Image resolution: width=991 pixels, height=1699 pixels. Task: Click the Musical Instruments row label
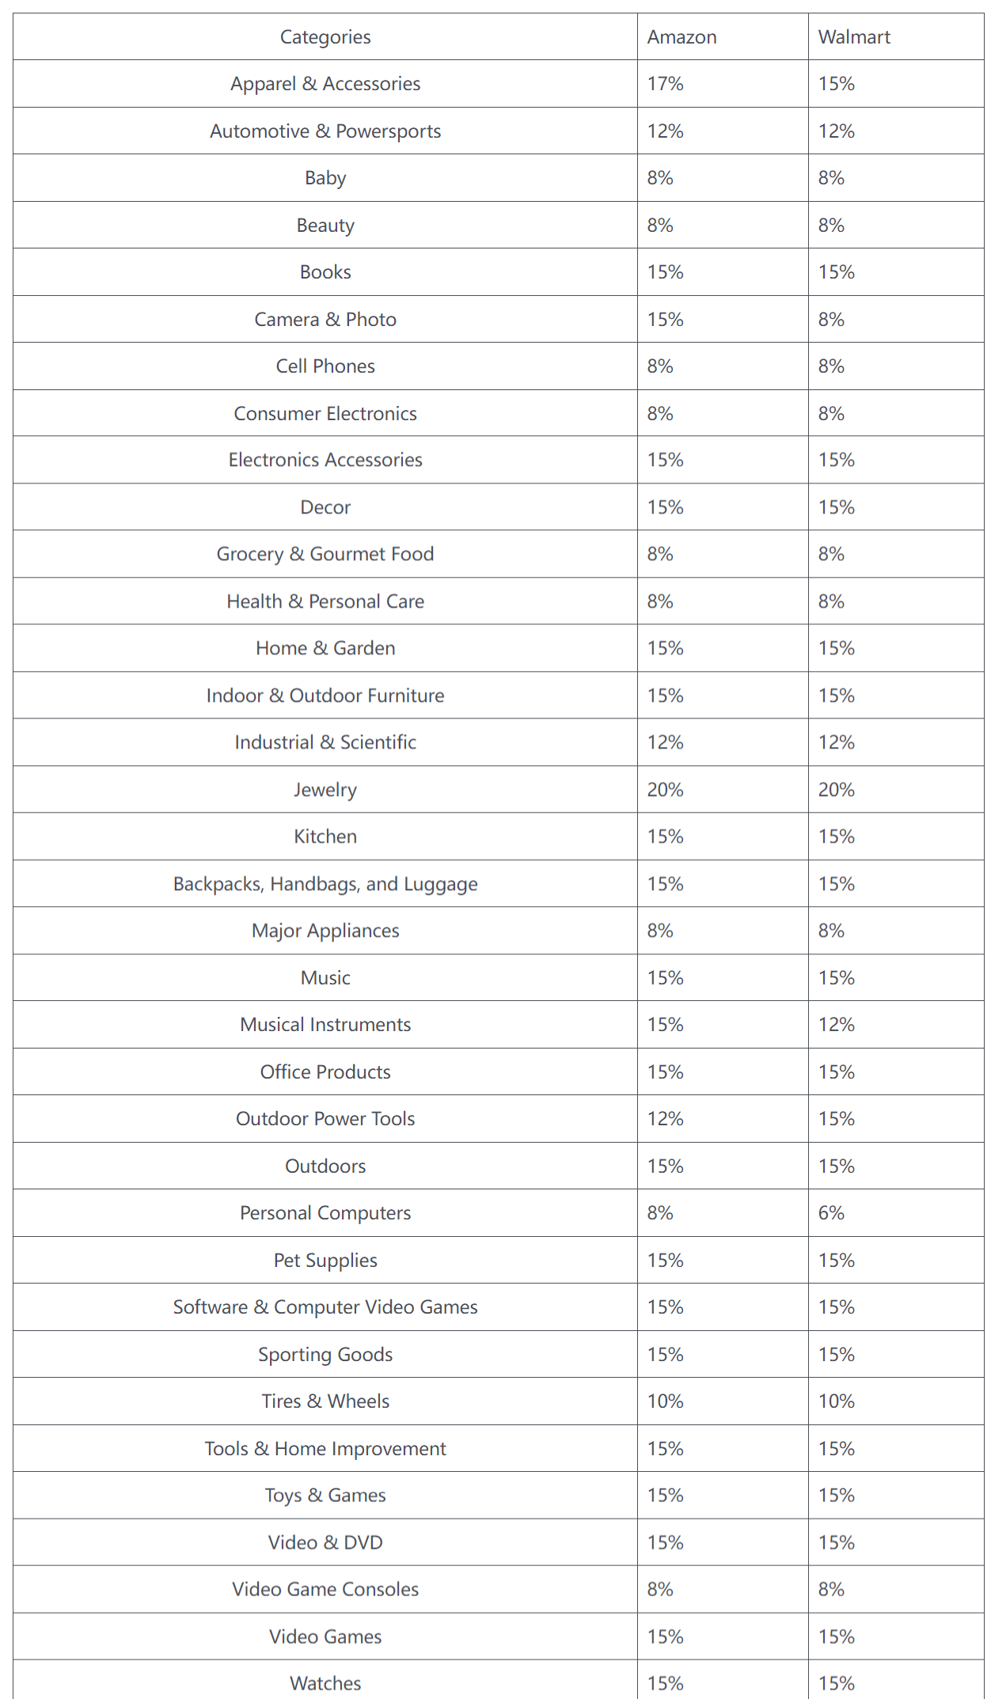[x=325, y=1025]
